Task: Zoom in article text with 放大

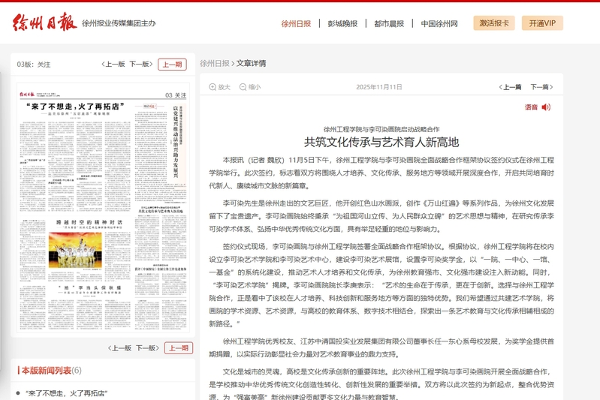Action: [219, 87]
